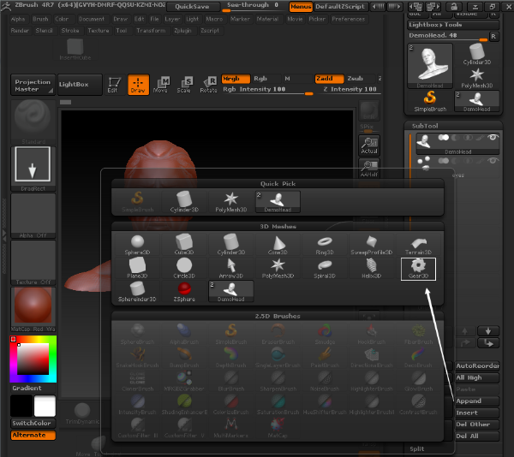Toggle DemoHead subtool eye visibility

click(x=493, y=138)
